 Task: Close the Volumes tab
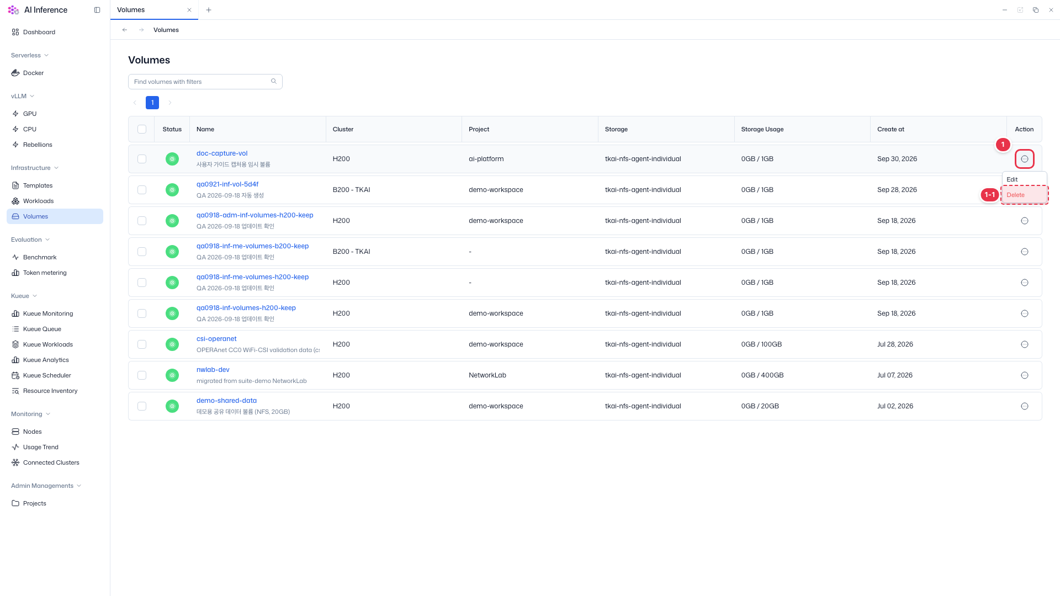tap(189, 10)
